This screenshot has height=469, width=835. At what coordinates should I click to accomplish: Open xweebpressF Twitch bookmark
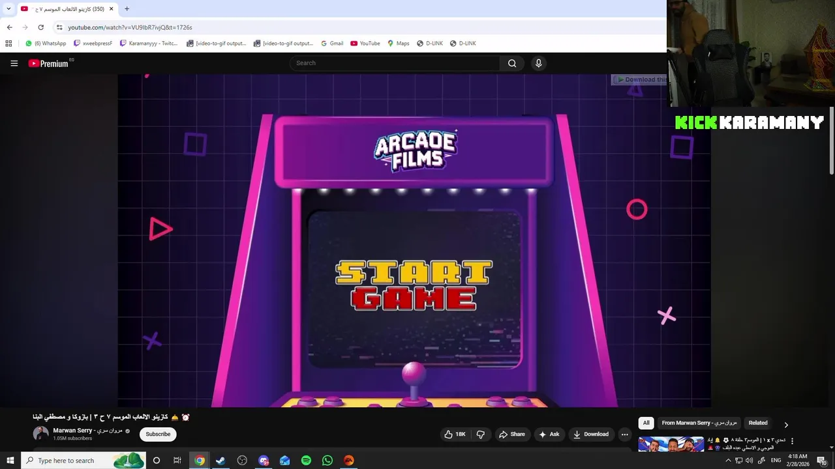coord(93,44)
